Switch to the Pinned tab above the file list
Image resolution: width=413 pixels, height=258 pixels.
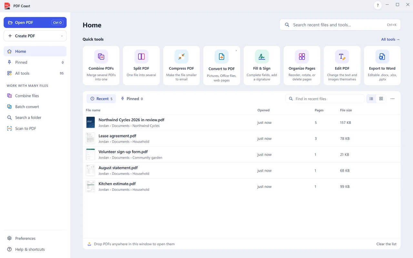[132, 99]
